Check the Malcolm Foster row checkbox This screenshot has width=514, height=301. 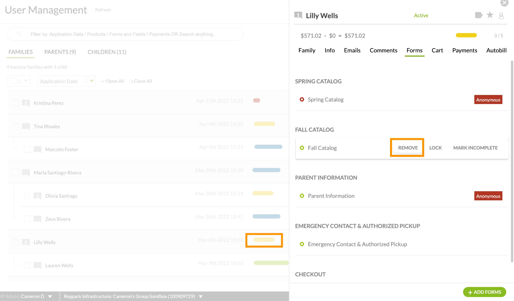tap(27, 149)
